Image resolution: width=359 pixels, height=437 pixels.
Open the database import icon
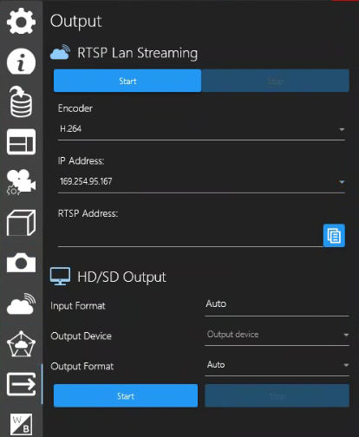[21, 101]
